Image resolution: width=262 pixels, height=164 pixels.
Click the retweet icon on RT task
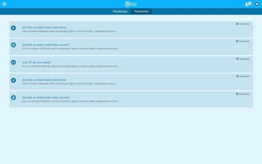coord(13,63)
